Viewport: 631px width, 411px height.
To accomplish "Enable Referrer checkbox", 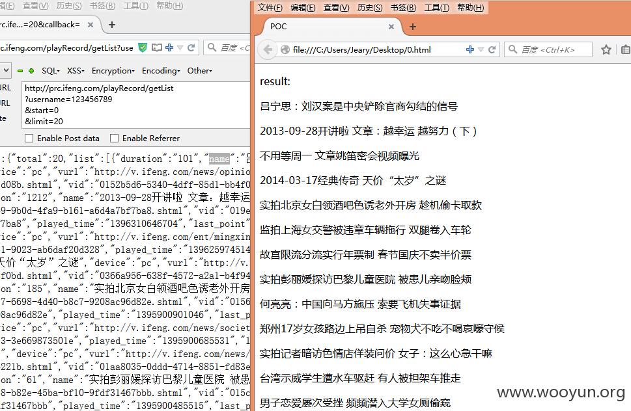I will coord(115,139).
